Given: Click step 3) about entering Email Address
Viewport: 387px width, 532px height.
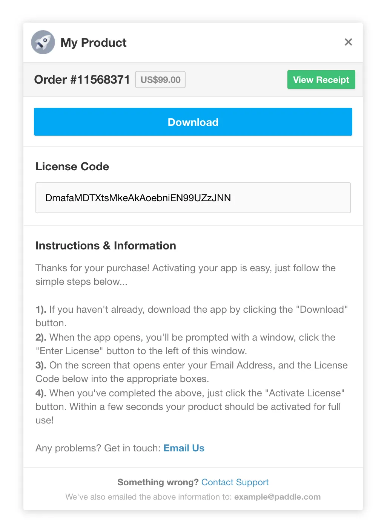Looking at the screenshot, I should tap(191, 372).
